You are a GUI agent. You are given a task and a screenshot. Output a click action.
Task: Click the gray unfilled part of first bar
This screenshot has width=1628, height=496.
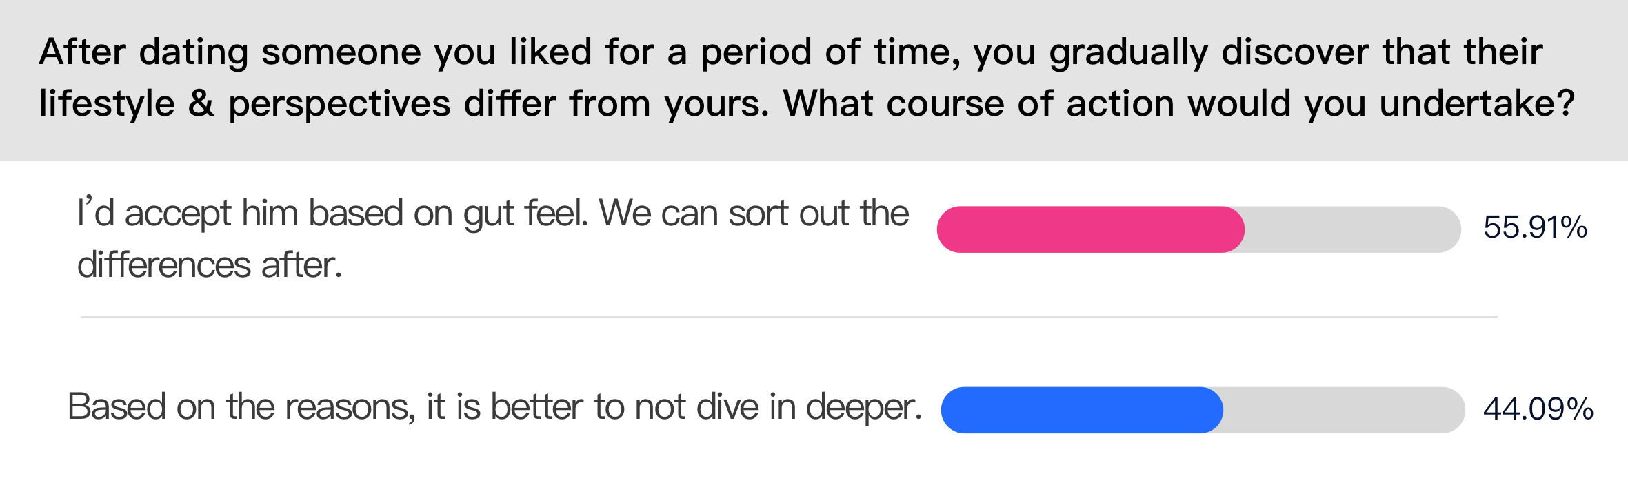[x=1353, y=229]
